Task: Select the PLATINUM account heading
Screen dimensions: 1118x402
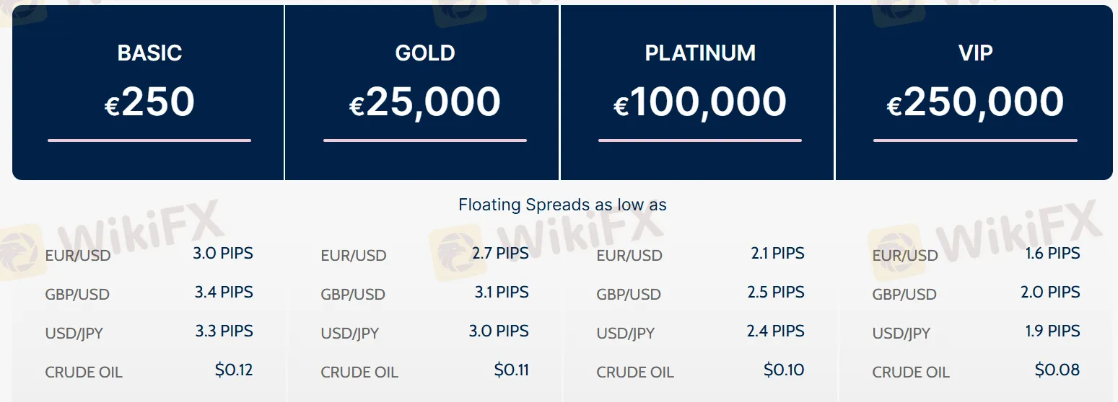Action: [700, 53]
